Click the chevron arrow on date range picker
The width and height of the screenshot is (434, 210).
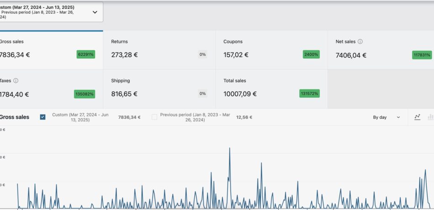pyautogui.click(x=95, y=12)
